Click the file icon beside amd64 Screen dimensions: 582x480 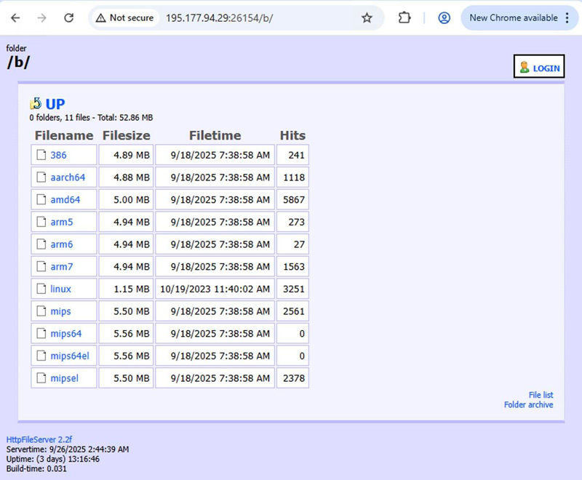(41, 199)
